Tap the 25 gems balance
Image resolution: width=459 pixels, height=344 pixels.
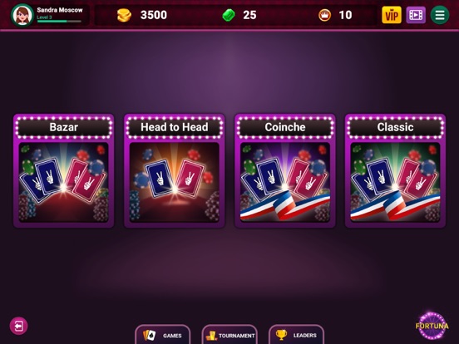click(249, 15)
